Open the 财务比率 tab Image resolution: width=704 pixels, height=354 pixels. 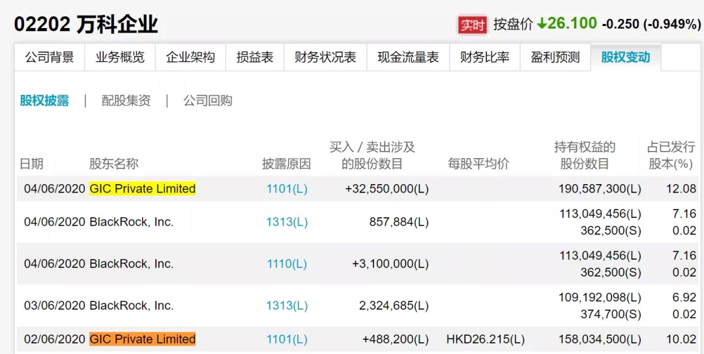tap(485, 57)
